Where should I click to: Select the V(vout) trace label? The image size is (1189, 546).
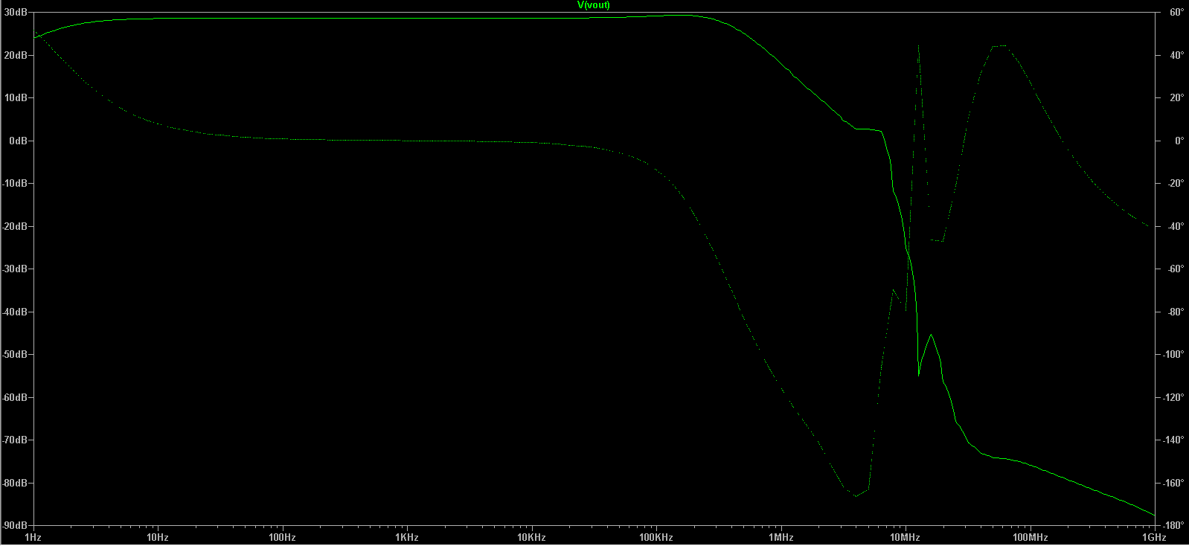click(594, 5)
